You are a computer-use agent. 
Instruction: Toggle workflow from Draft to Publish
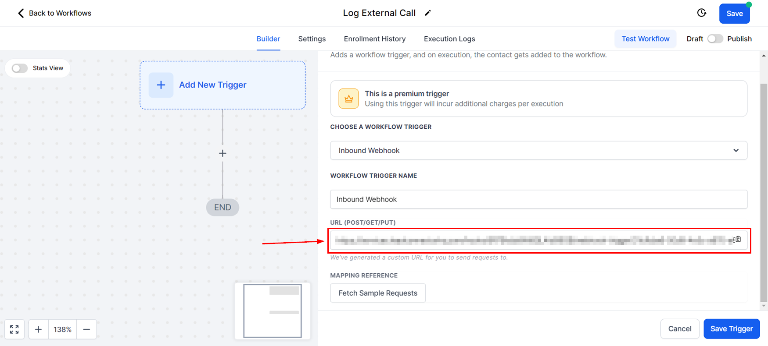[715, 39]
